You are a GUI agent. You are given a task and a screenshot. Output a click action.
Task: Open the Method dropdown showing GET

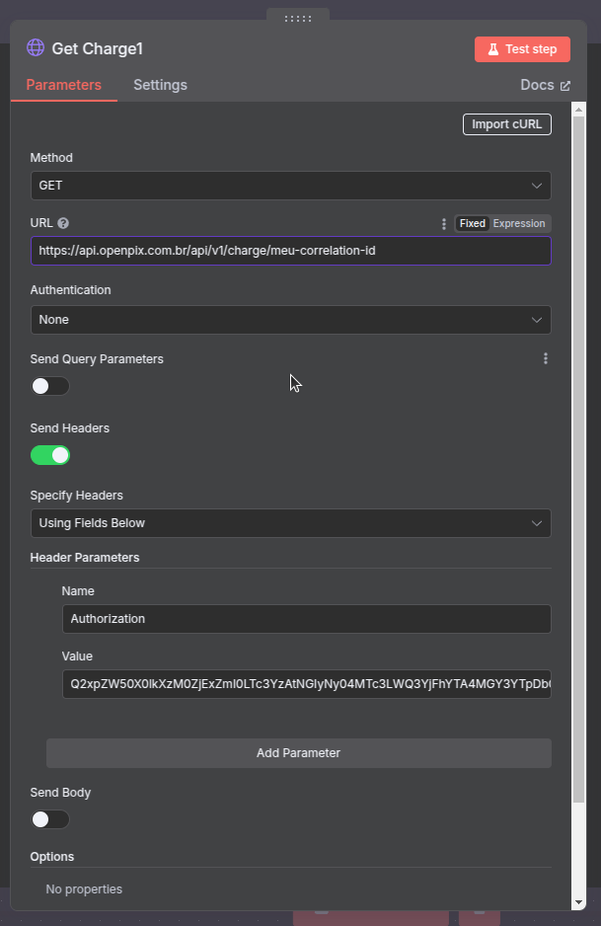tap(290, 186)
